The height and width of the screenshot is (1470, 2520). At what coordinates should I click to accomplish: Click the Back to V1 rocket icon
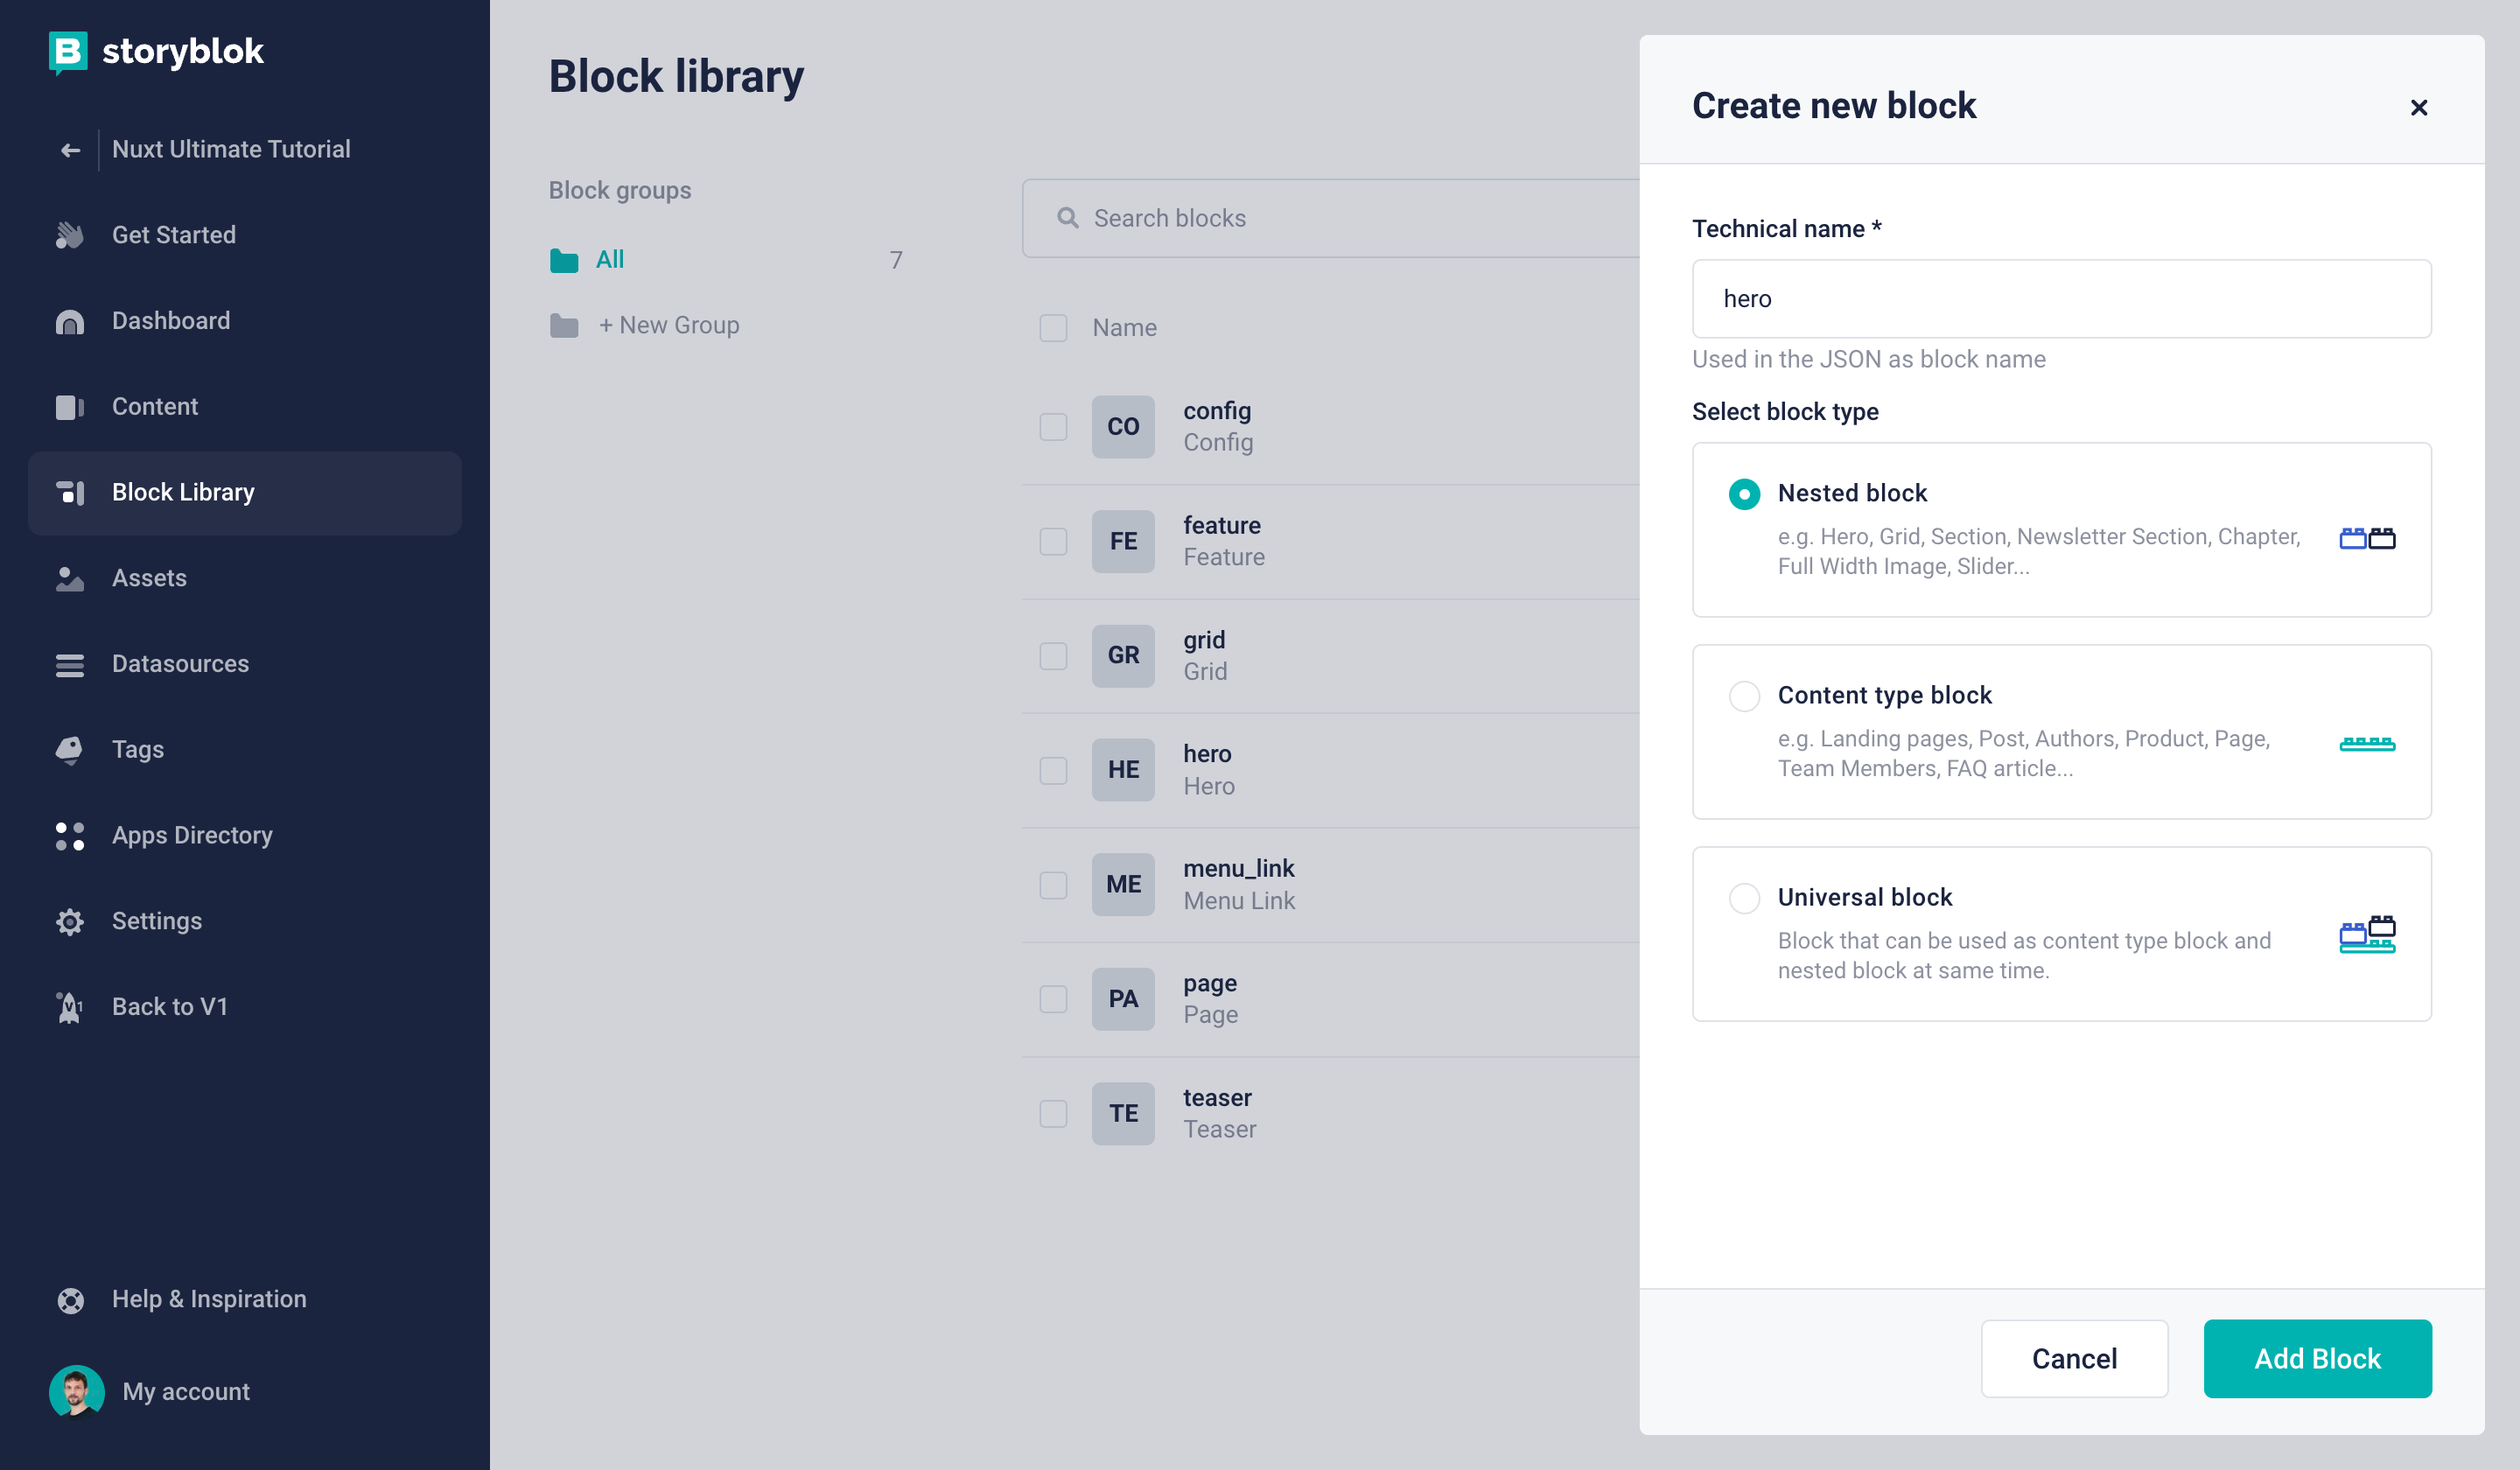70,1008
